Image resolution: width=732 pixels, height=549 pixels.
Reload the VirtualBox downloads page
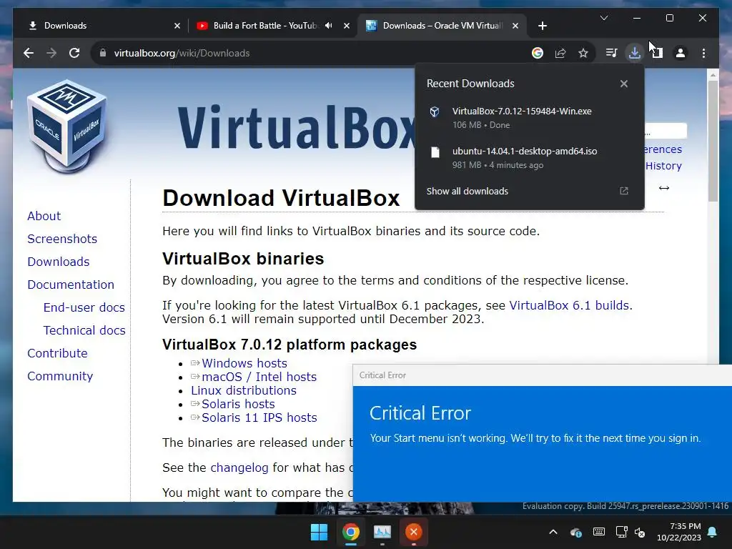(74, 53)
